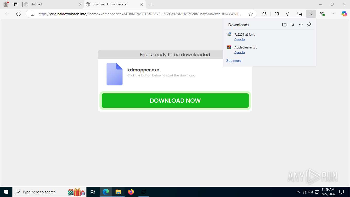350x197 pixels.
Task: Open the Collections icon
Action: tap(300, 14)
